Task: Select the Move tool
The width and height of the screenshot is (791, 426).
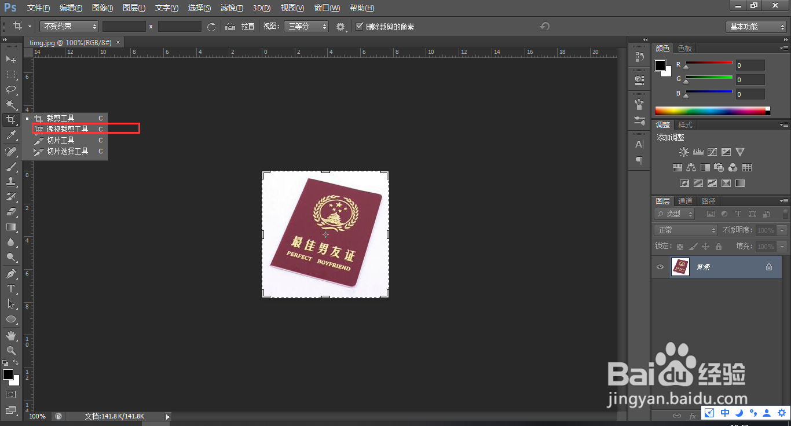Action: tap(10, 60)
